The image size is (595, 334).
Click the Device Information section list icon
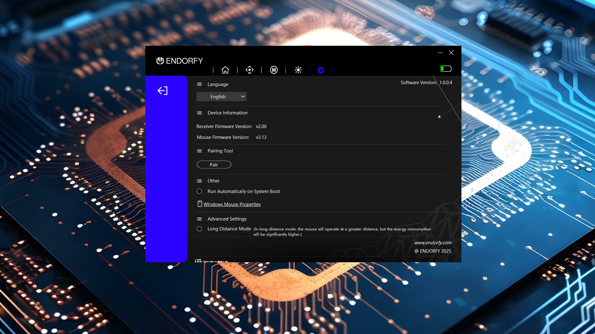pyautogui.click(x=199, y=113)
